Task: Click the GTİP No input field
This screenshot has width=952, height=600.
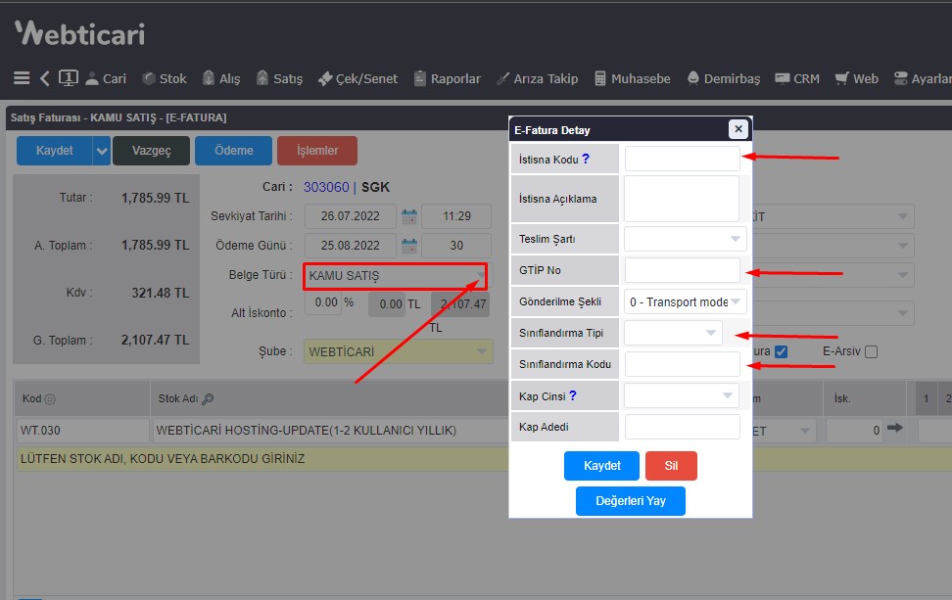Action: [x=682, y=270]
